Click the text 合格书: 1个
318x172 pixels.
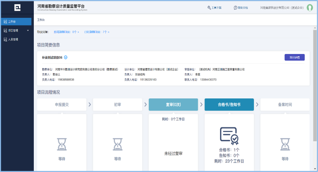[229, 150]
